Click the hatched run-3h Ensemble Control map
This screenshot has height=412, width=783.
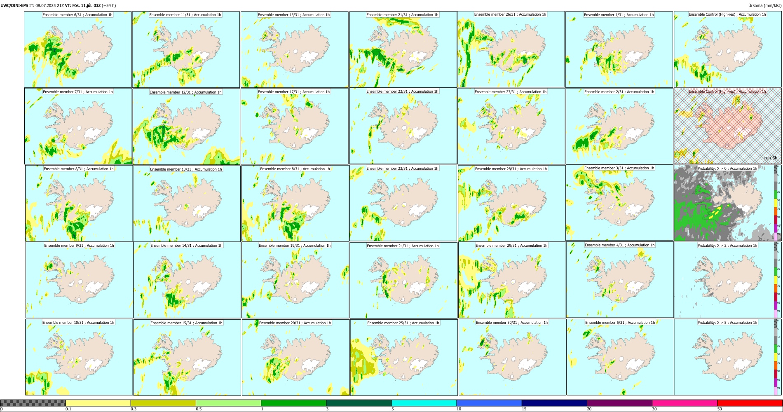coord(728,126)
